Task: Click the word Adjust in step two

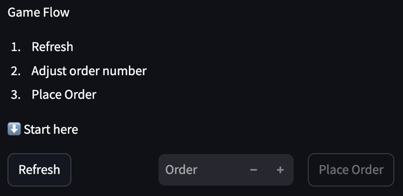Action: (49, 71)
